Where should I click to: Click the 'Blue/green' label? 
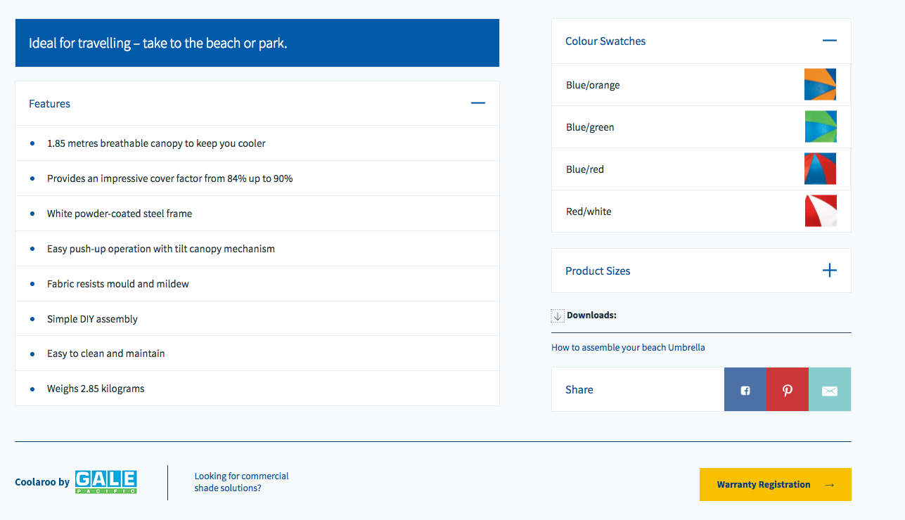[x=590, y=127]
